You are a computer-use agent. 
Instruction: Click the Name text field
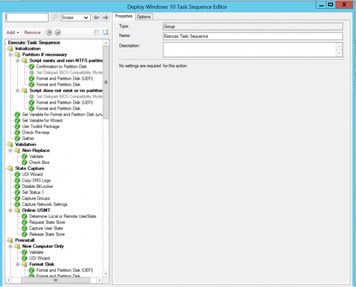click(253, 36)
